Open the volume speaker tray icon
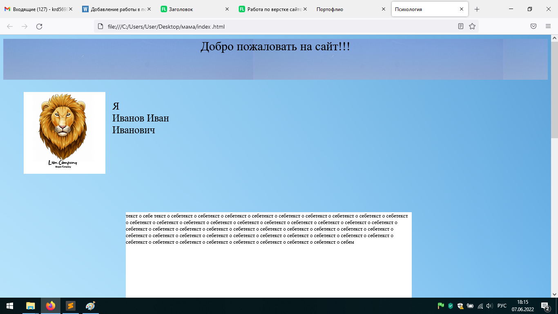This screenshot has height=314, width=558. 490,306
